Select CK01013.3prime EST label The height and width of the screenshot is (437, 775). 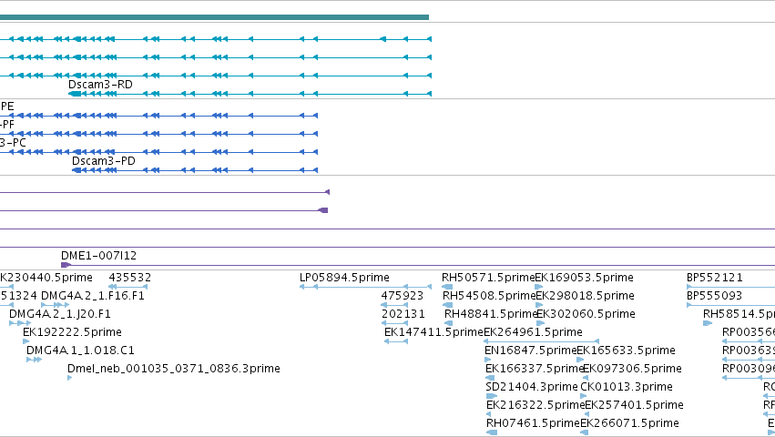627,387
